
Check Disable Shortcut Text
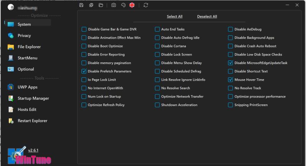click(x=231, y=71)
